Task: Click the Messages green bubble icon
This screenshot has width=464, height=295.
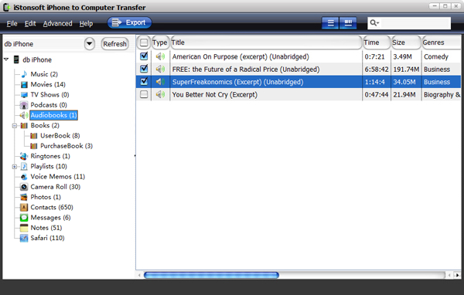Action: (24, 218)
